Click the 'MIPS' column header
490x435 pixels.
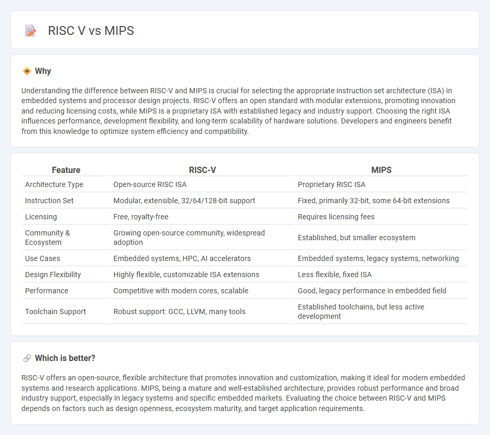(x=381, y=170)
